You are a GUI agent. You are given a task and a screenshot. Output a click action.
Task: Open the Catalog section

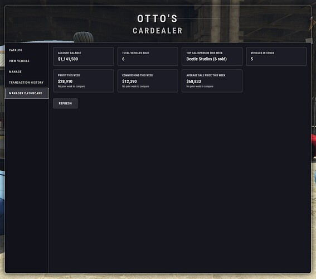click(27, 50)
